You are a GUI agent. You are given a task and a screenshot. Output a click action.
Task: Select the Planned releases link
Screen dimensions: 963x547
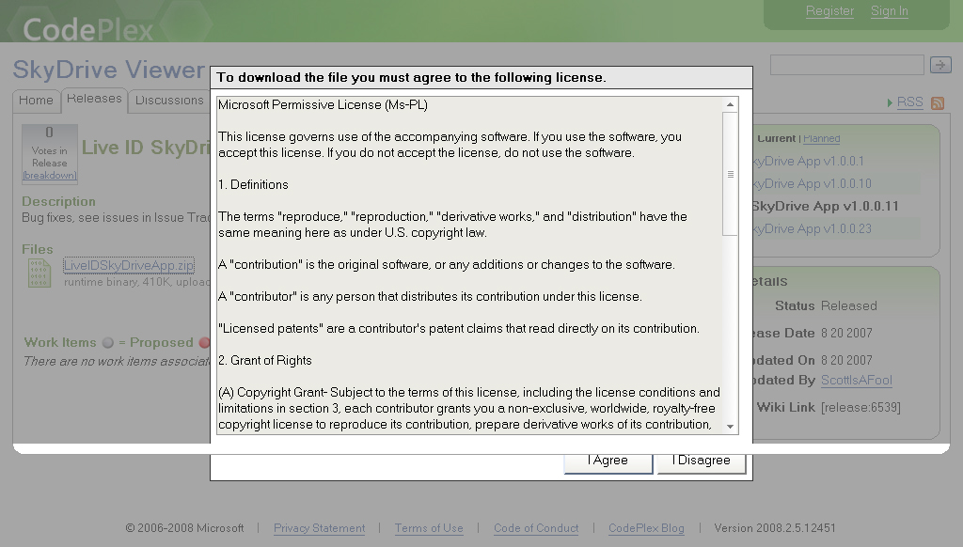point(821,139)
